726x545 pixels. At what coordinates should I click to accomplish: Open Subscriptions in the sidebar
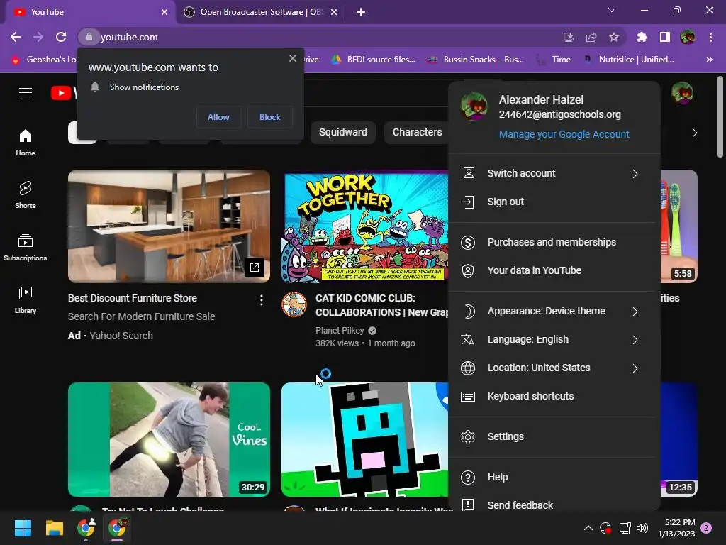point(26,248)
